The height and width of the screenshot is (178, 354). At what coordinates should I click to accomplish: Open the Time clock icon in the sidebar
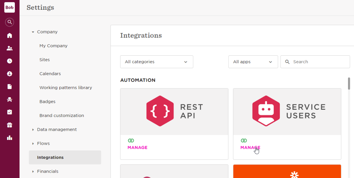pos(9,61)
